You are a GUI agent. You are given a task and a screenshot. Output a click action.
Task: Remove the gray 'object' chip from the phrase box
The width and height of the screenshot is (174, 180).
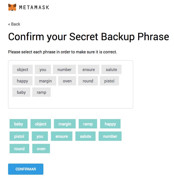[22, 70]
